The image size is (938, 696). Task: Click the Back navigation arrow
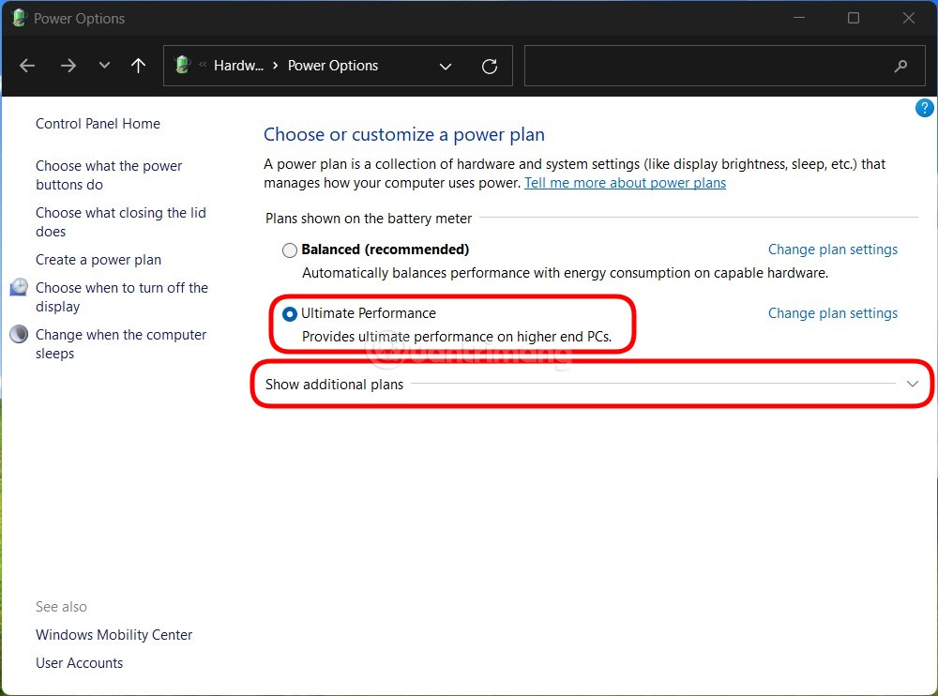tap(26, 66)
